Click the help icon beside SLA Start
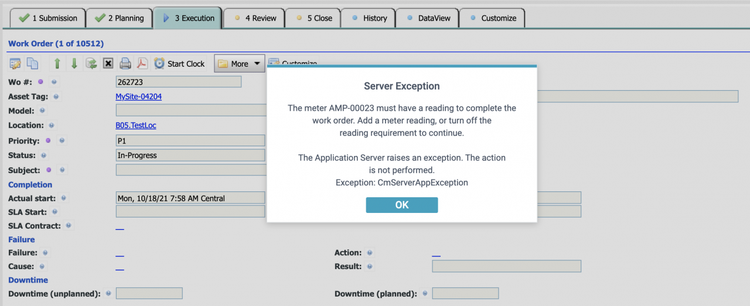750x306 pixels. coord(54,212)
